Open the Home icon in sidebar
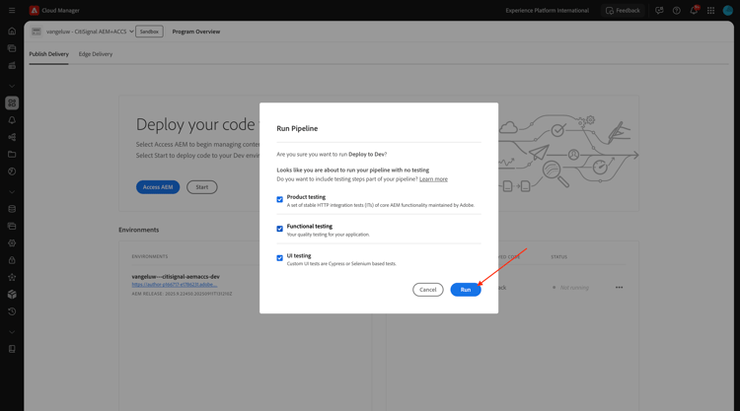740x411 pixels. (12, 32)
